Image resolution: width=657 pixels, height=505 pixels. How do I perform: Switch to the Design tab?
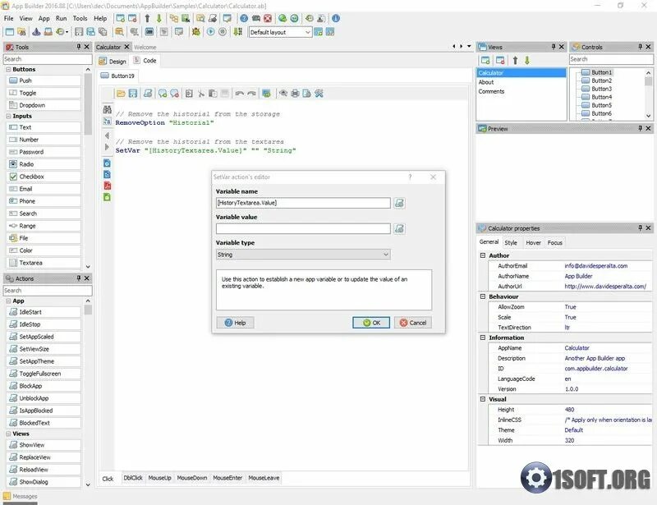pyautogui.click(x=113, y=62)
